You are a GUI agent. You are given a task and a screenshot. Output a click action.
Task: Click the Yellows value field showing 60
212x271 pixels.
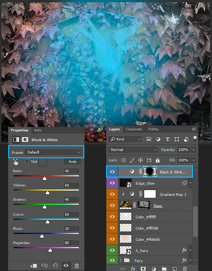click(x=72, y=185)
